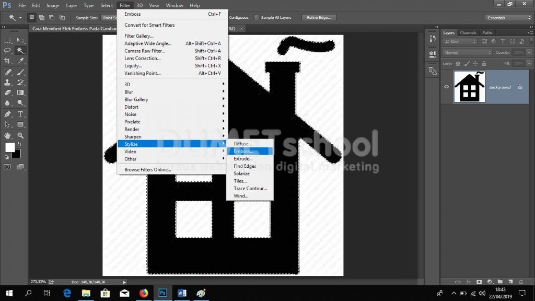Select the Crop tool
Viewport: 535px width, 301px height.
tap(7, 61)
